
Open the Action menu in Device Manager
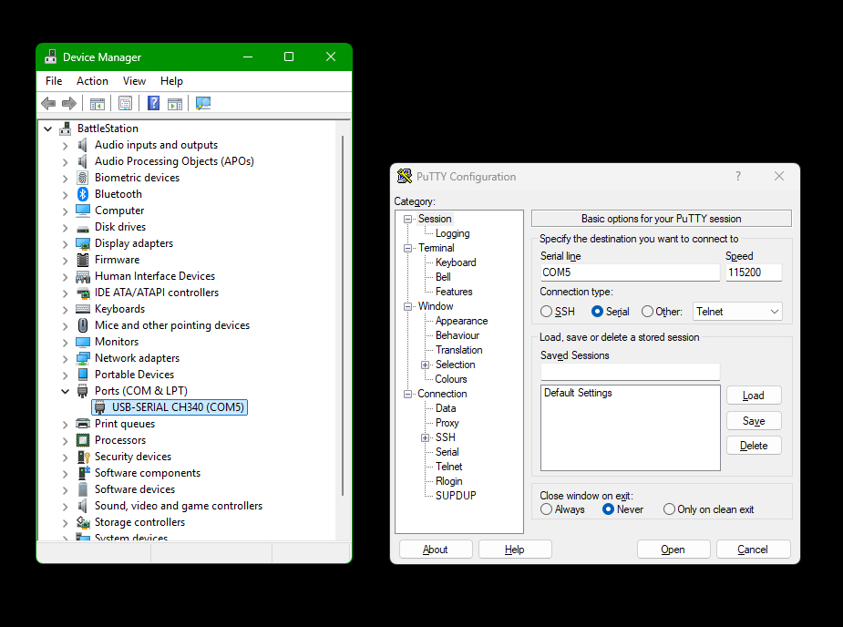[92, 81]
